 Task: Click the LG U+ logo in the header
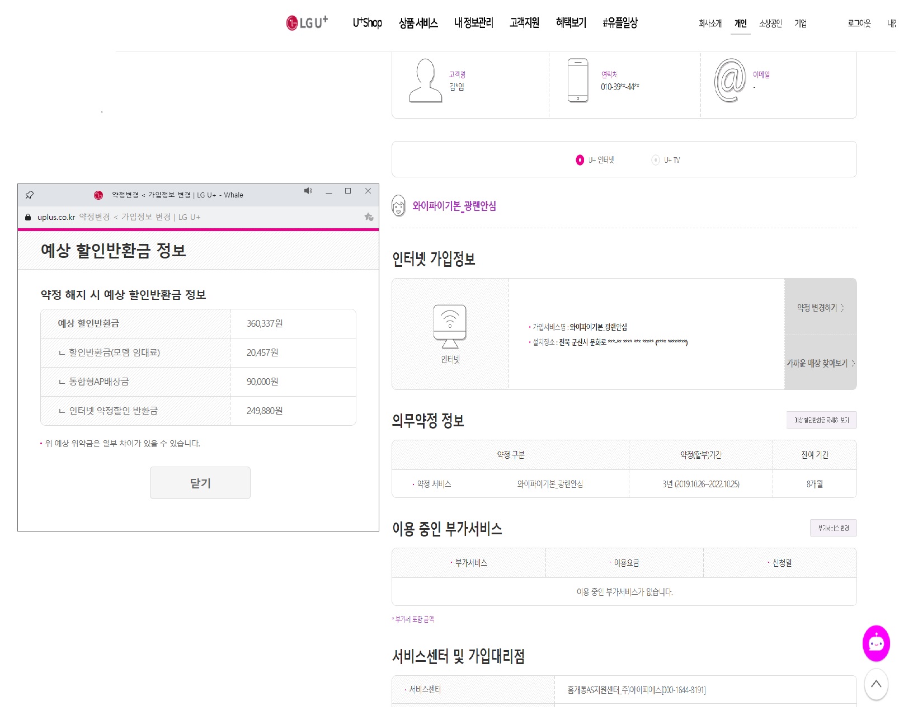pos(305,23)
